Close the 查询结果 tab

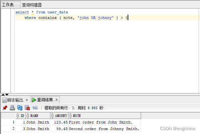57,100
